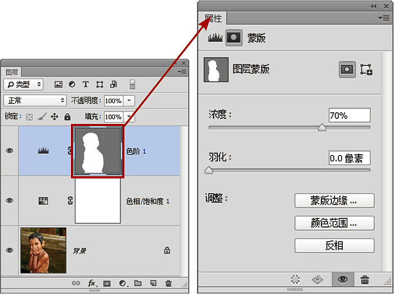The width and height of the screenshot is (394, 294).
Task: Click the 蒙版边缘... button
Action: point(334,201)
